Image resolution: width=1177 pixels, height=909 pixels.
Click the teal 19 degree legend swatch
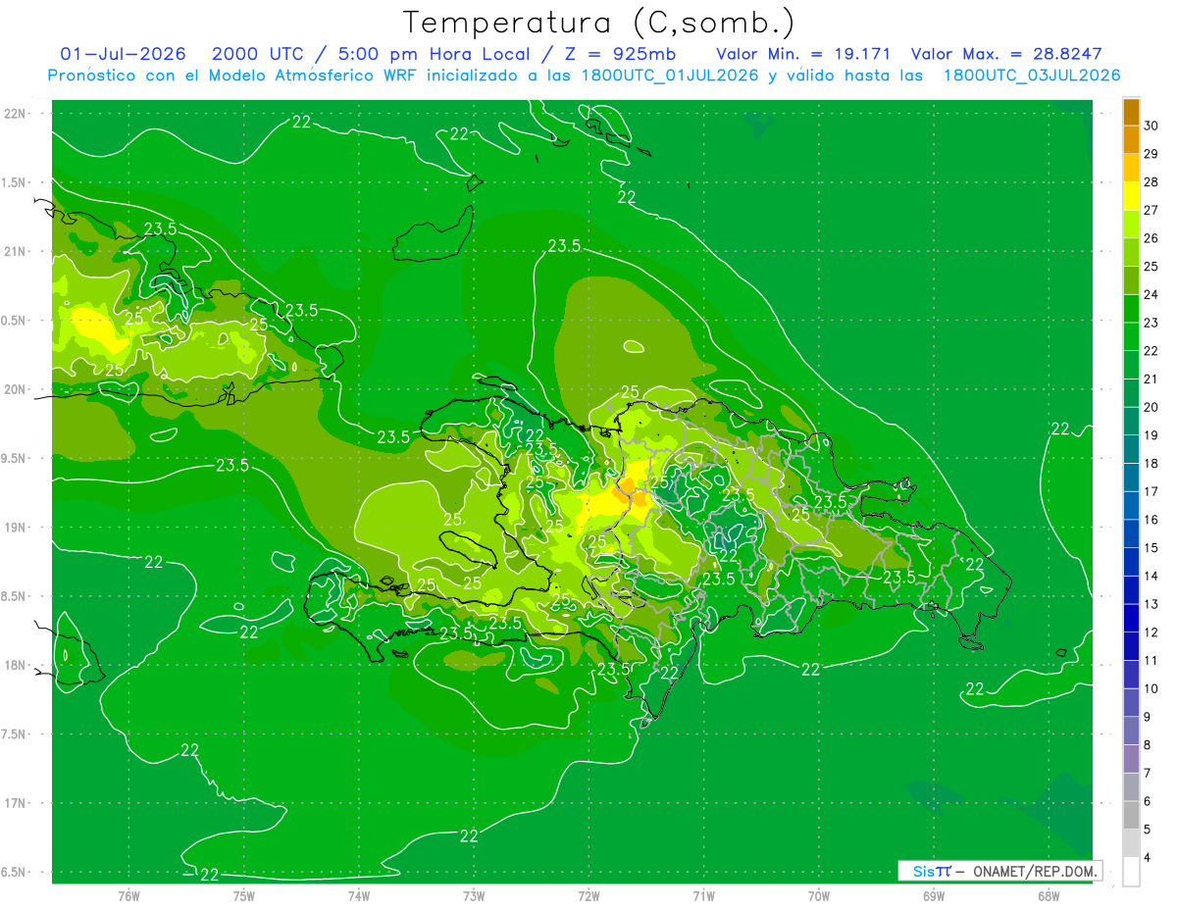point(1131,449)
